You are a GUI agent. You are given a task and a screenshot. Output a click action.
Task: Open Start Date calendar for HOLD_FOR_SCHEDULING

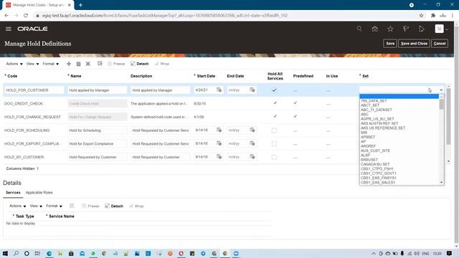coord(219,130)
